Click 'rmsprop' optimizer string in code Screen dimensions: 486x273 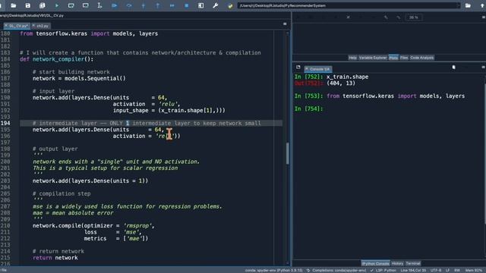coord(137,226)
